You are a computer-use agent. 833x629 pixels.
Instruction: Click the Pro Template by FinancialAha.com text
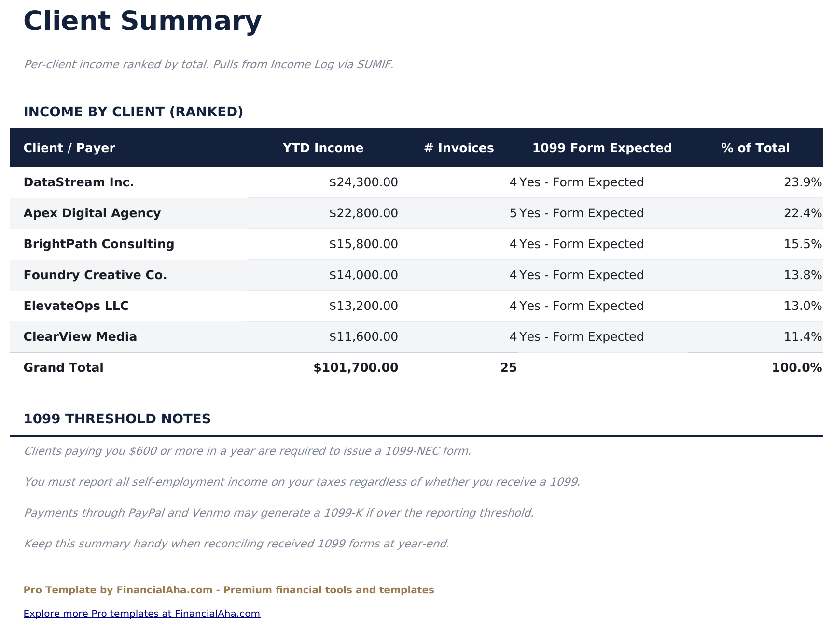[x=229, y=589]
